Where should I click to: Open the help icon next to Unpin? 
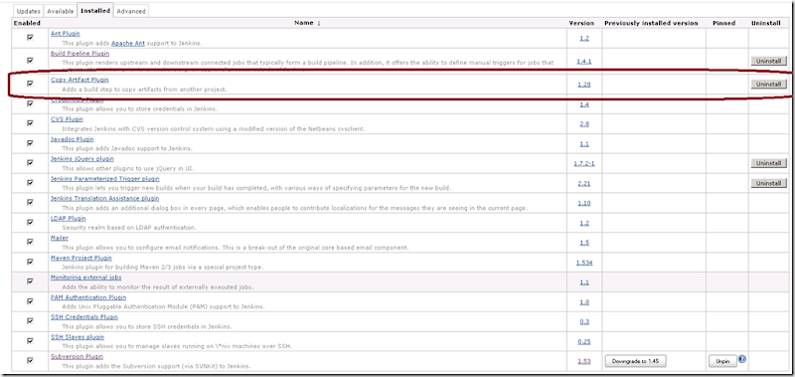(x=742, y=359)
